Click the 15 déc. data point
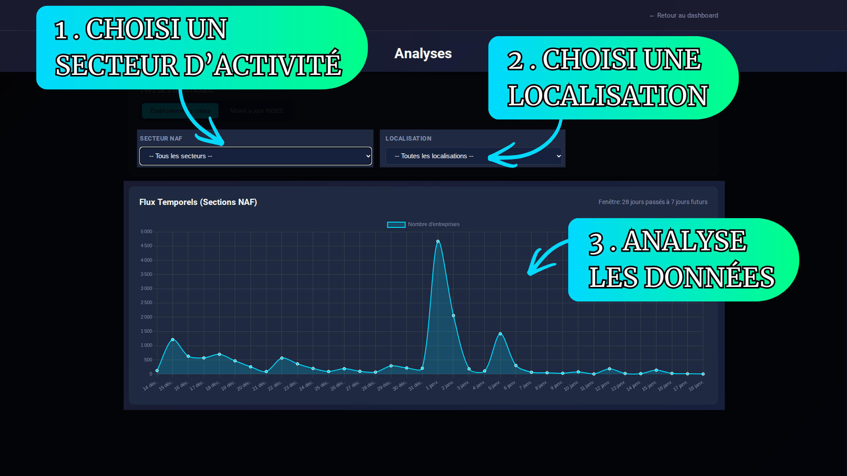Image resolution: width=847 pixels, height=476 pixels. [173, 339]
